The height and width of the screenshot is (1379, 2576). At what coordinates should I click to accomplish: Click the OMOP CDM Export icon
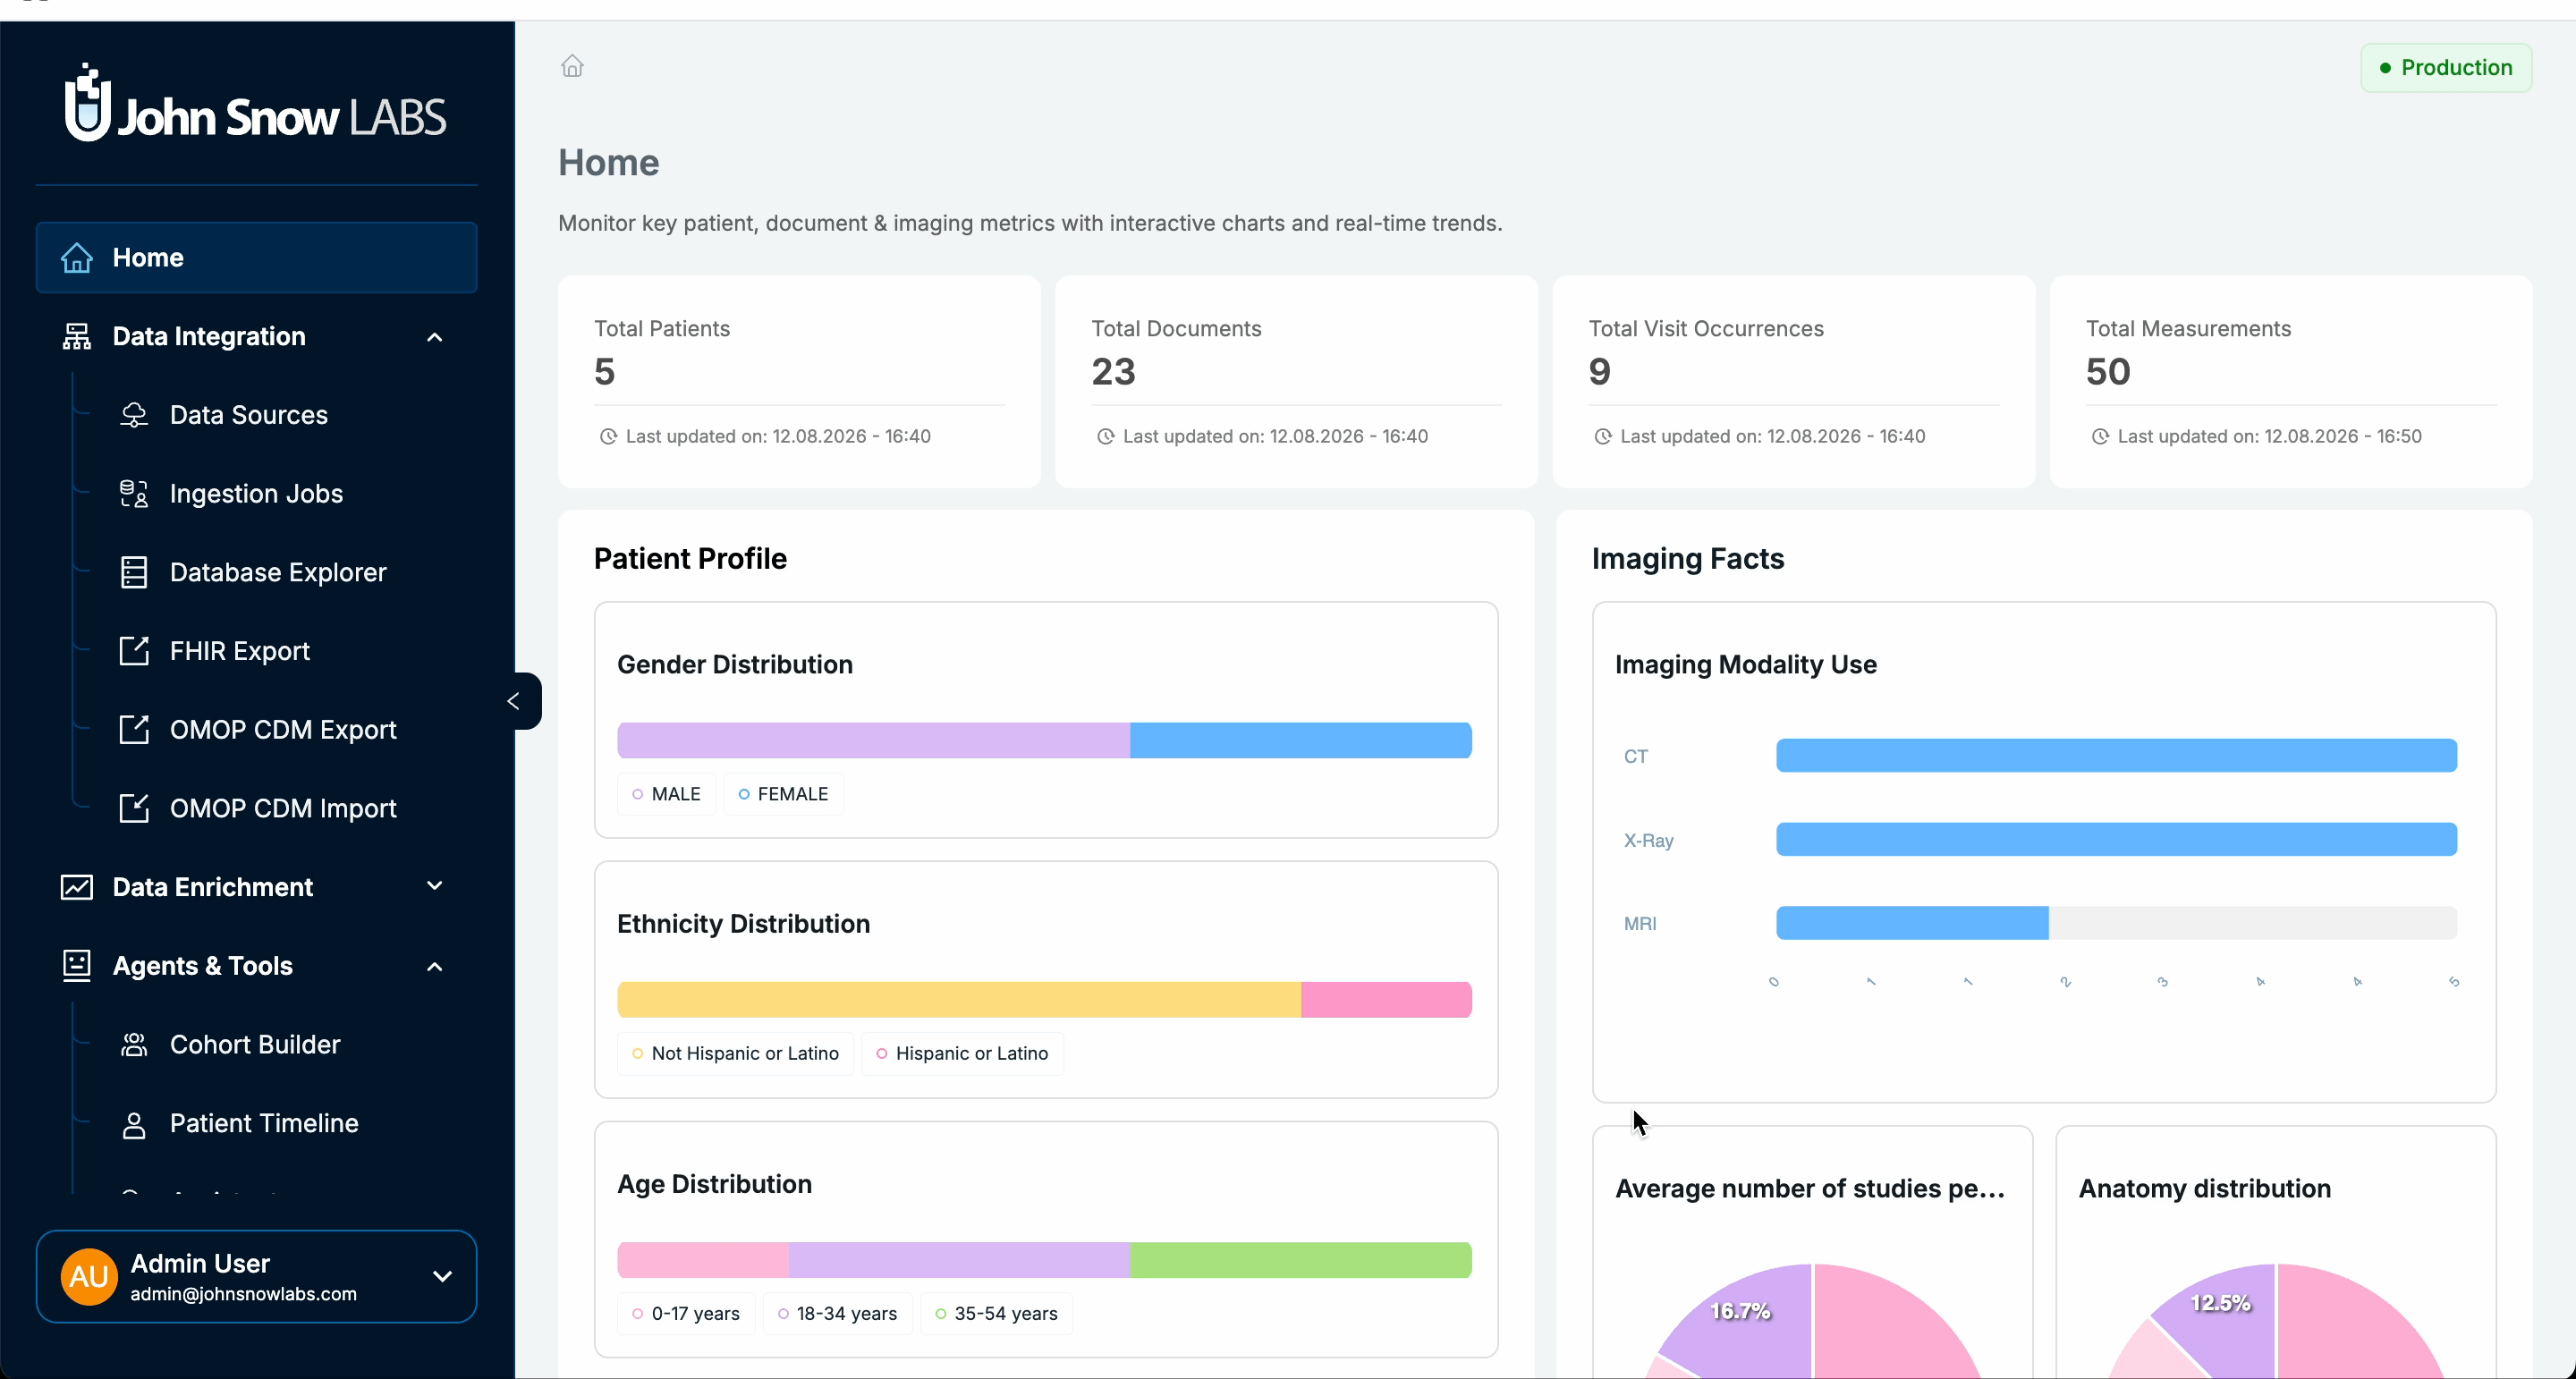[134, 730]
